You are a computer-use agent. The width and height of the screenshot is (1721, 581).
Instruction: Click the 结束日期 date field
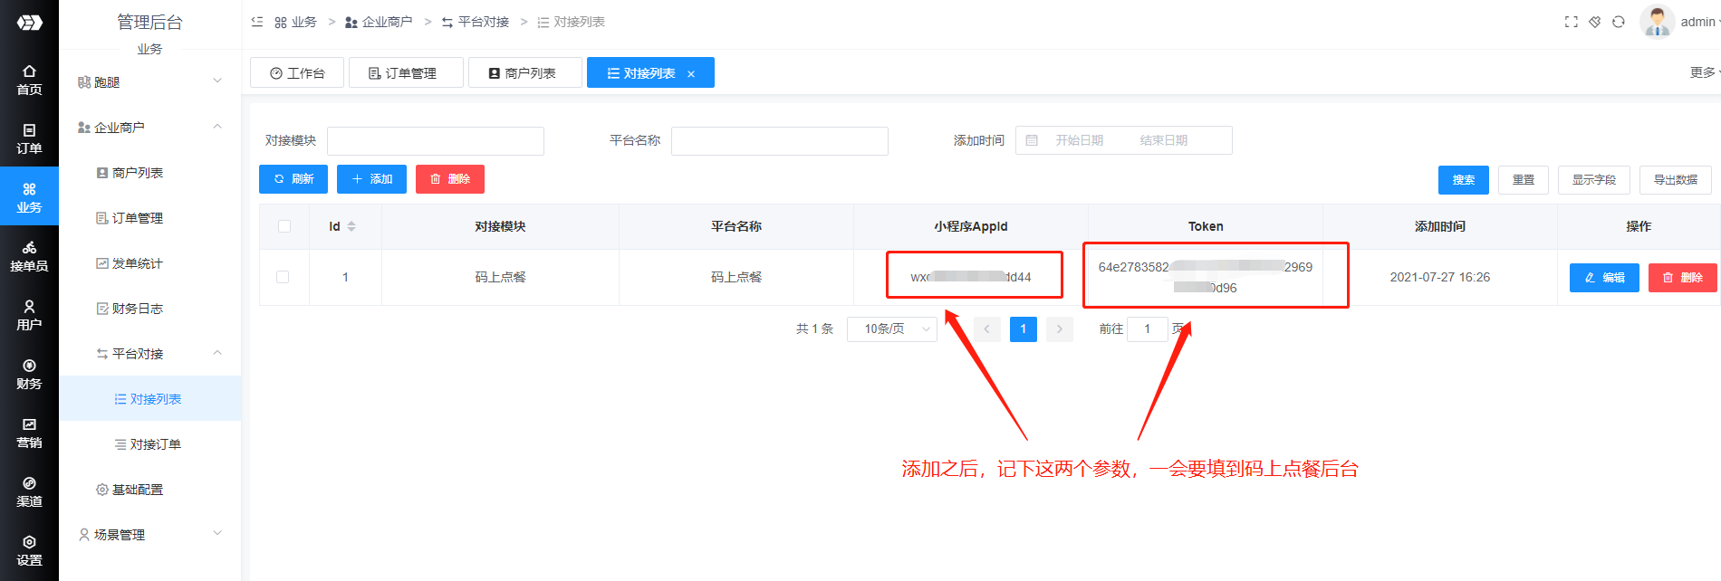pyautogui.click(x=1164, y=140)
